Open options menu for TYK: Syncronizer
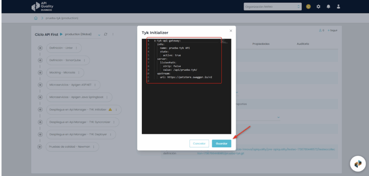Viewport: 369px width, 176px height. 114,122
